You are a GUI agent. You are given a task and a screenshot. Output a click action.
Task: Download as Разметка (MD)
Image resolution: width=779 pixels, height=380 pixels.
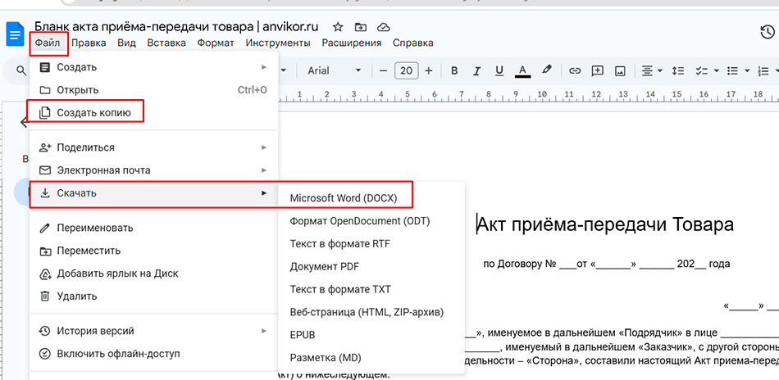point(371,358)
